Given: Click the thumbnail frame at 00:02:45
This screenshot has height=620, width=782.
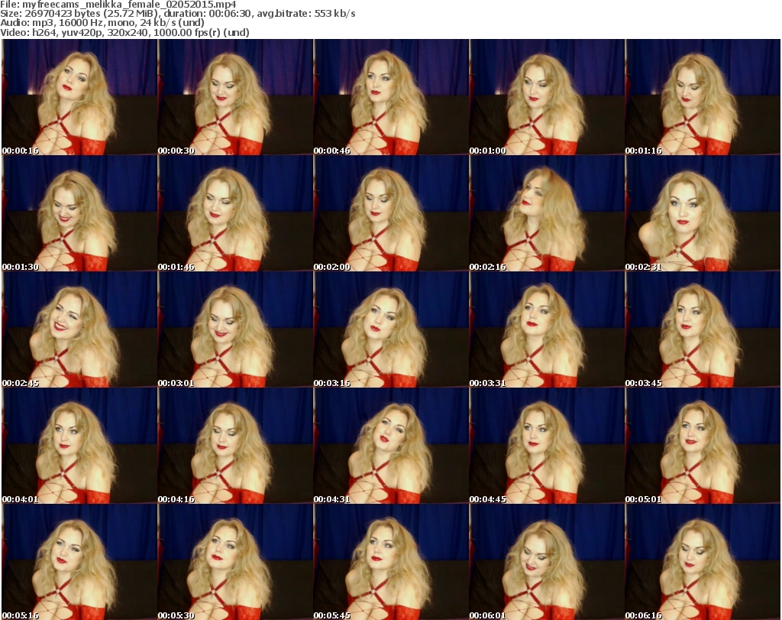Looking at the screenshot, I should tap(79, 329).
